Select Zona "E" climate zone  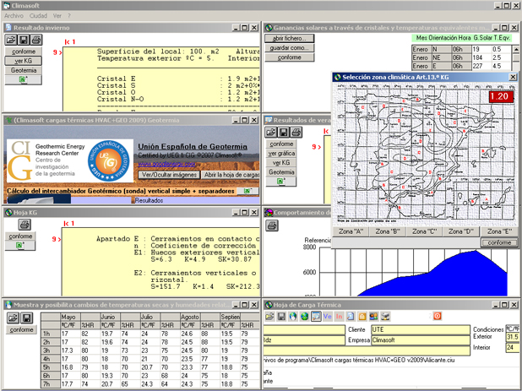tap(499, 231)
